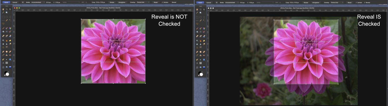Click the Reset button in left screenshot

point(155,2)
